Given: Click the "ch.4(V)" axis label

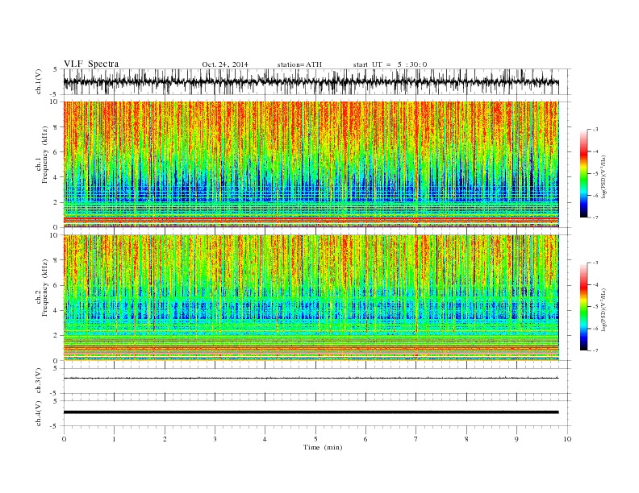Looking at the screenshot, I should (39, 413).
